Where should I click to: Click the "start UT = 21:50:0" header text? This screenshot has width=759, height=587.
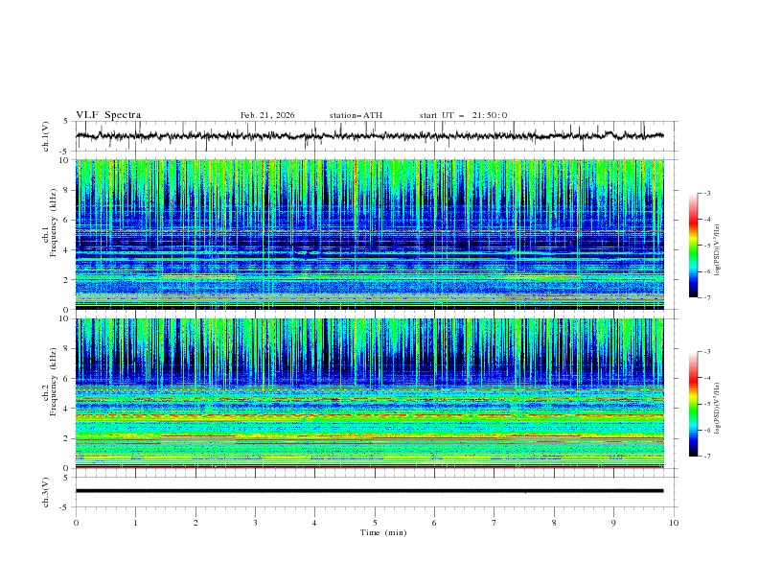coord(463,115)
